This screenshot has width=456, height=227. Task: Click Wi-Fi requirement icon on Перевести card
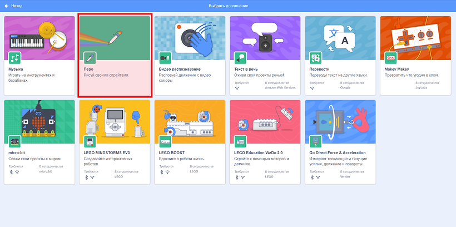tap(312, 88)
